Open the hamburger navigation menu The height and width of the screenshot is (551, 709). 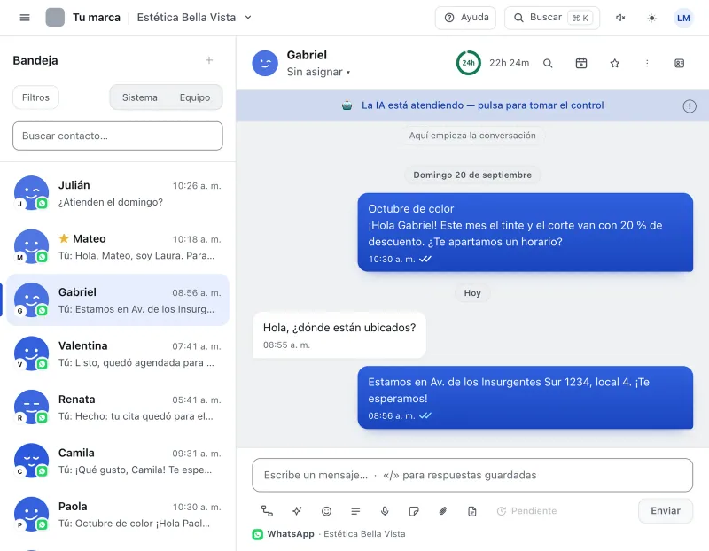[25, 18]
